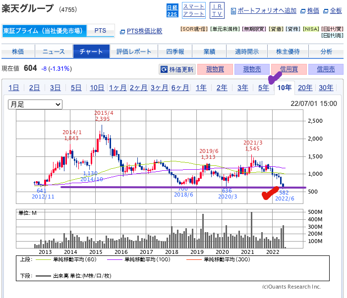Screen dimensions: 347x298
Task: Click the 2019/6 1,313 high label
Action: (x=209, y=154)
